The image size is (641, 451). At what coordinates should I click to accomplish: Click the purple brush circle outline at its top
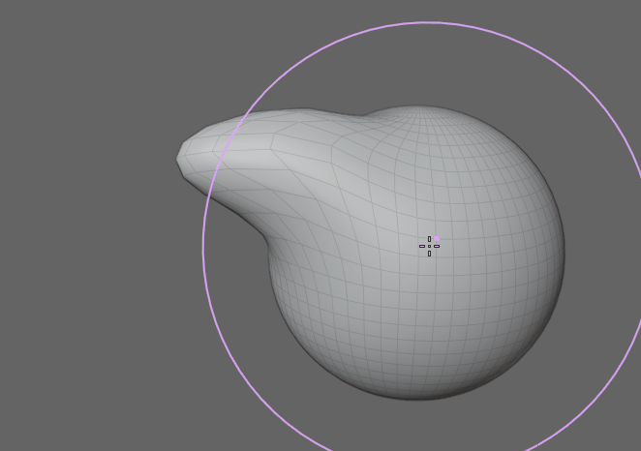click(x=429, y=22)
